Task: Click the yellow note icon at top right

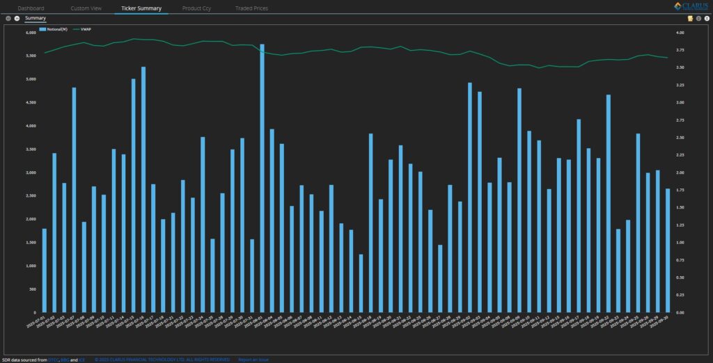Action: [x=690, y=19]
